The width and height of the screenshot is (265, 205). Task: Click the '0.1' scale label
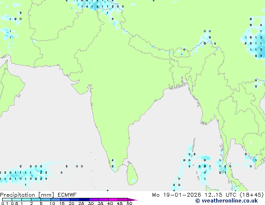coord(5,203)
